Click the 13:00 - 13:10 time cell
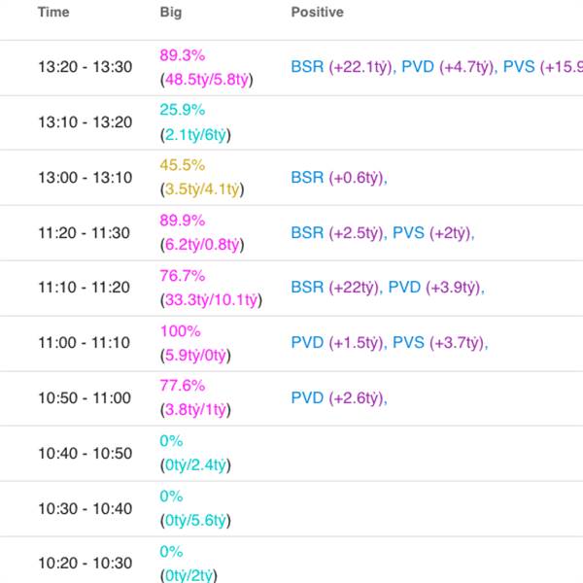The width and height of the screenshot is (583, 583). (86, 178)
